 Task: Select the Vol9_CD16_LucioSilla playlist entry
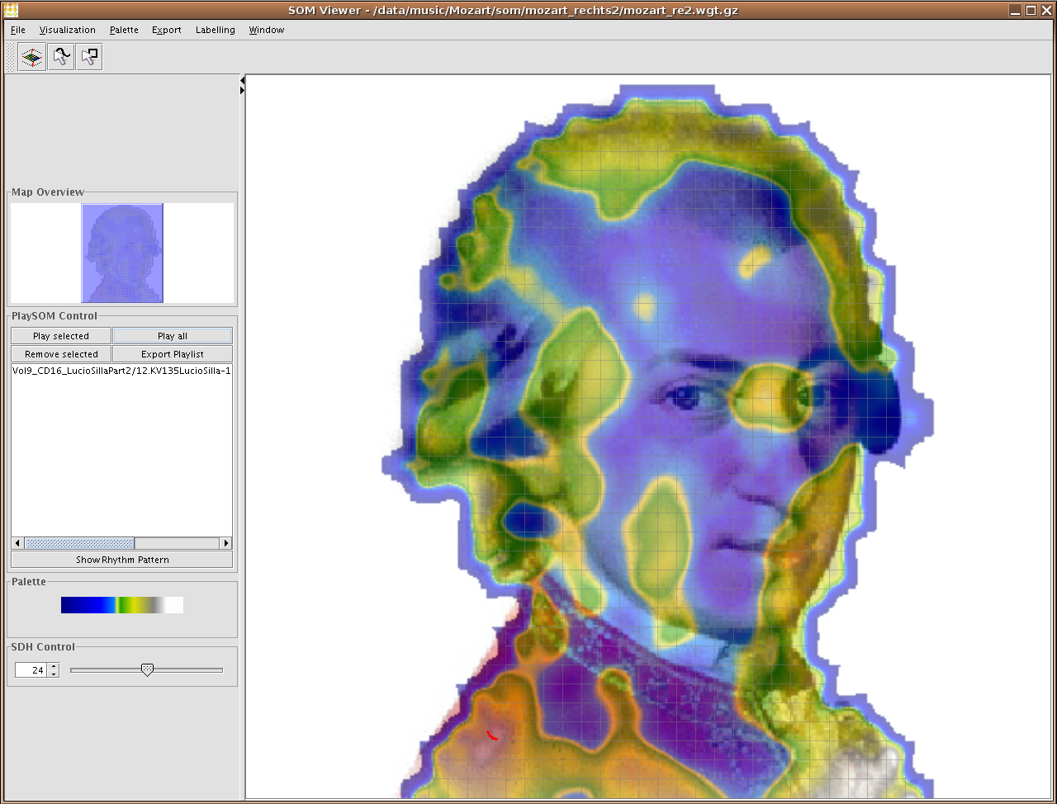point(121,371)
